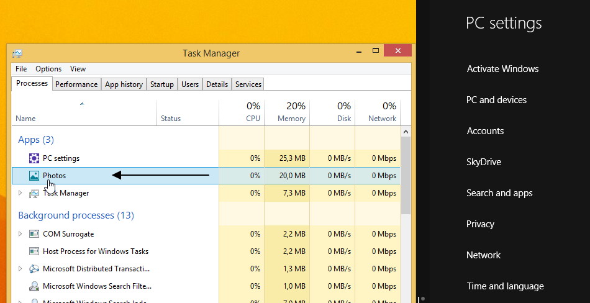The height and width of the screenshot is (303, 590).
Task: Switch to the Startup tab
Action: pyautogui.click(x=162, y=84)
